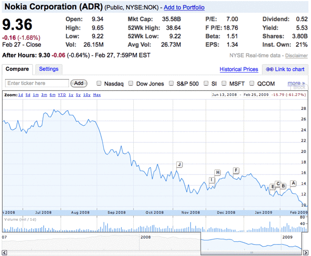This screenshot has width=311, height=256.
Task: Choose the 5y zoom range
Action: coord(78,95)
